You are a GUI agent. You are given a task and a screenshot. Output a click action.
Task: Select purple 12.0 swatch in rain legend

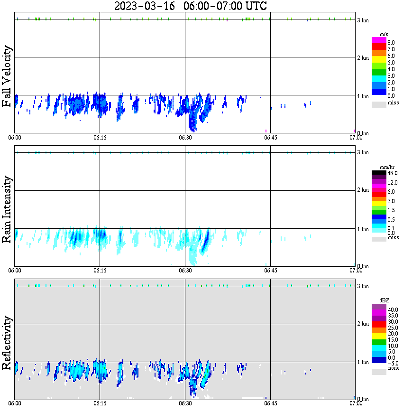[x=379, y=182]
